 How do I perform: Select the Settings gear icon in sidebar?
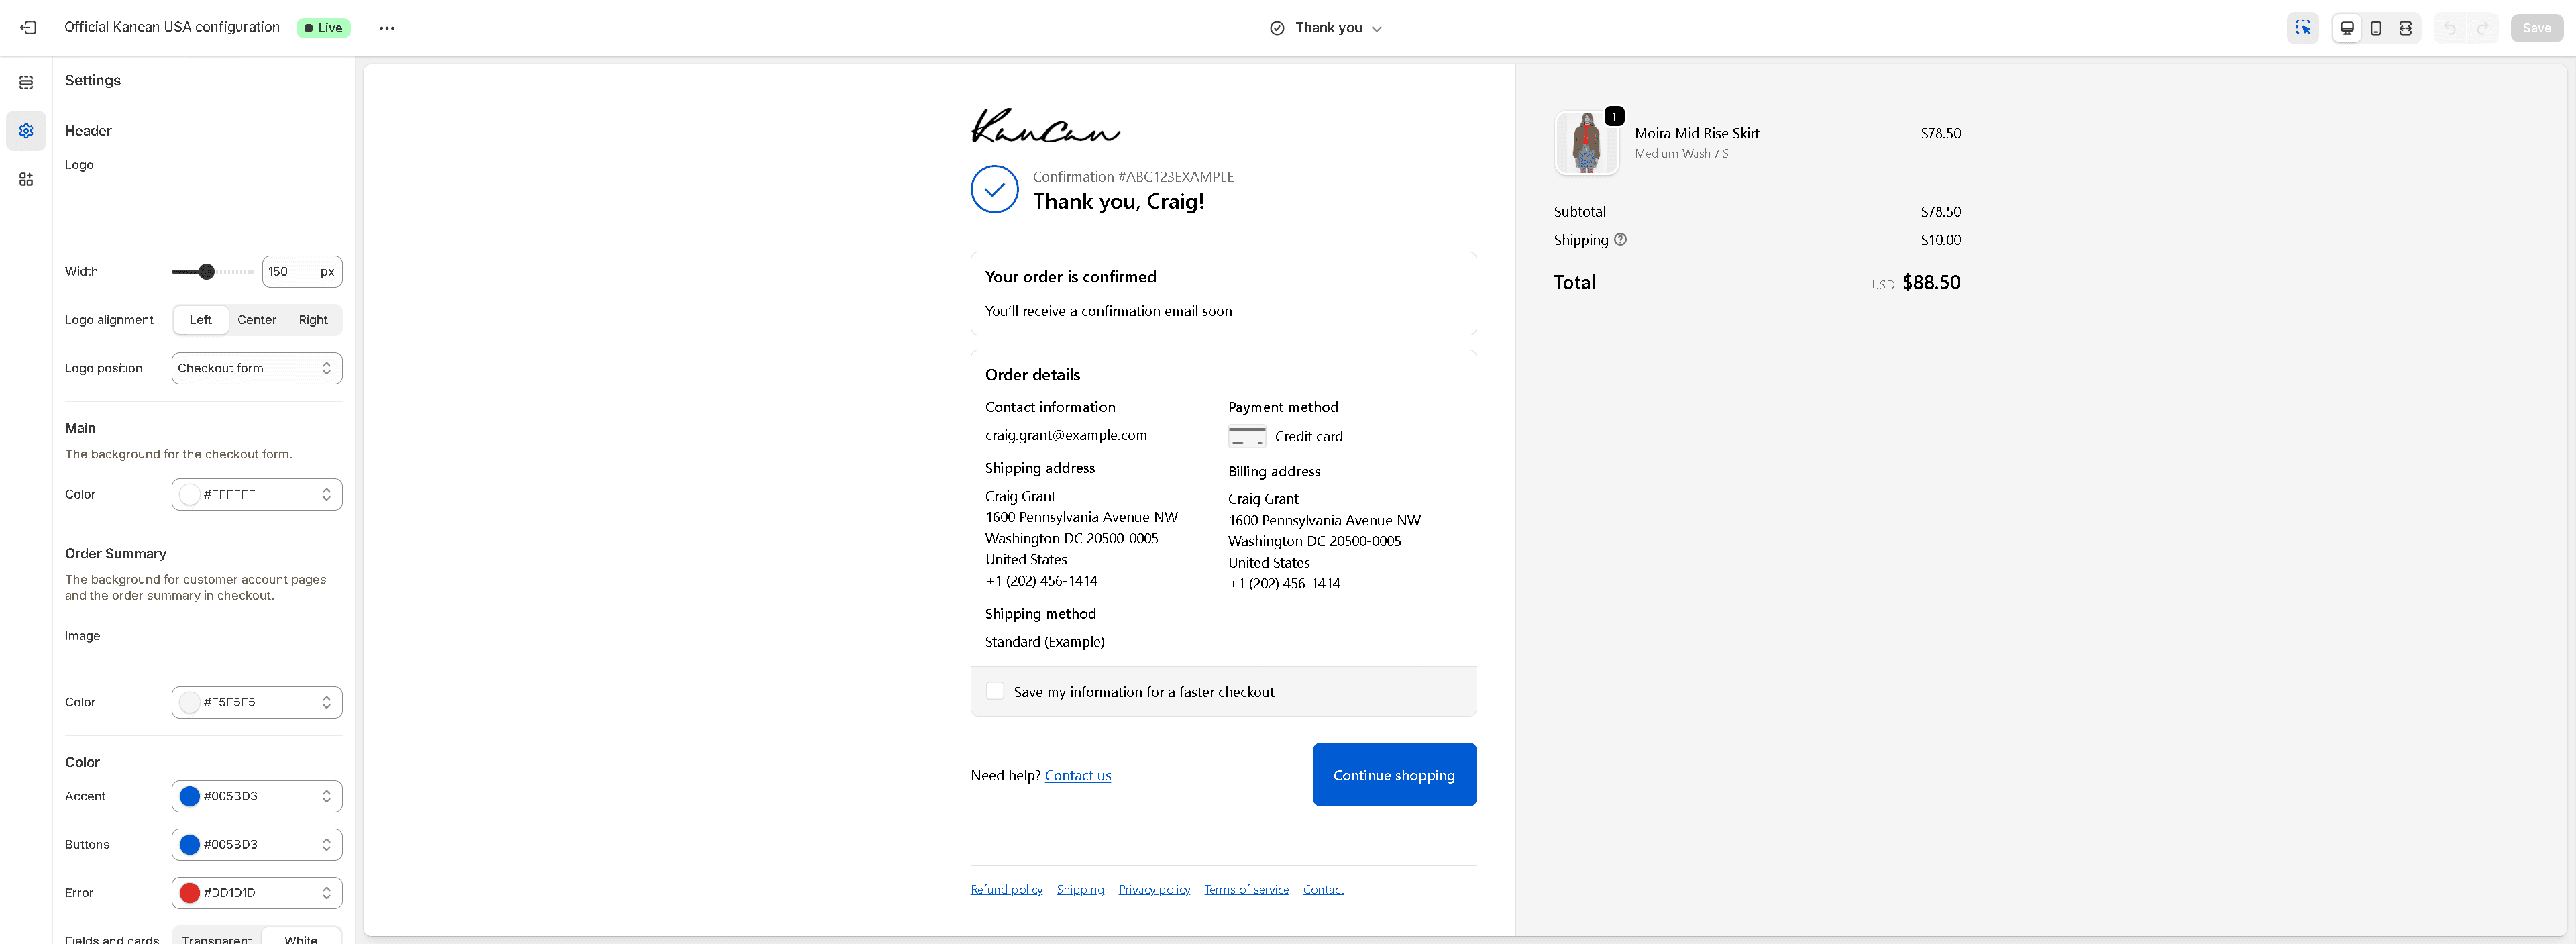[x=26, y=131]
